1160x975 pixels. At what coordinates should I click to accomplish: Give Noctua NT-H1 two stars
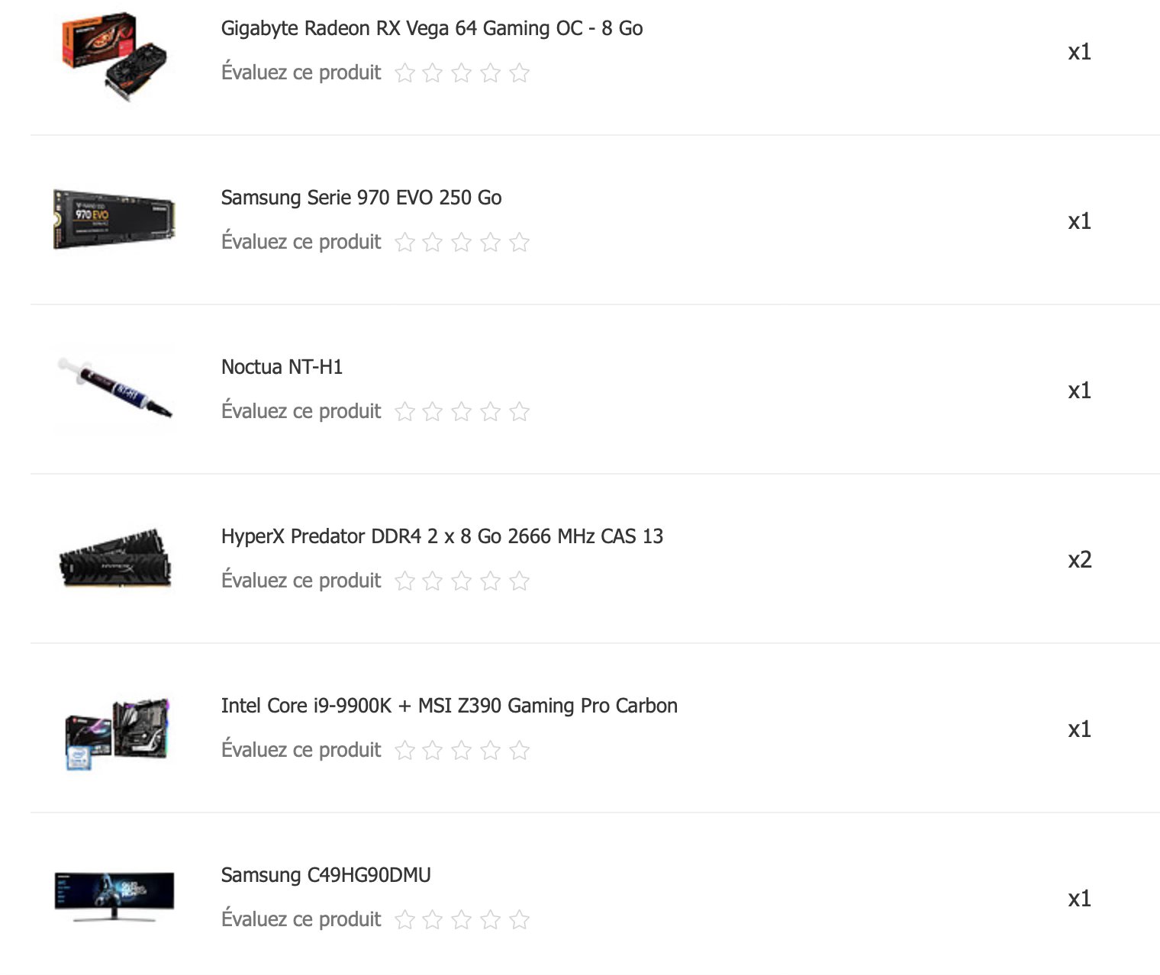(x=433, y=411)
